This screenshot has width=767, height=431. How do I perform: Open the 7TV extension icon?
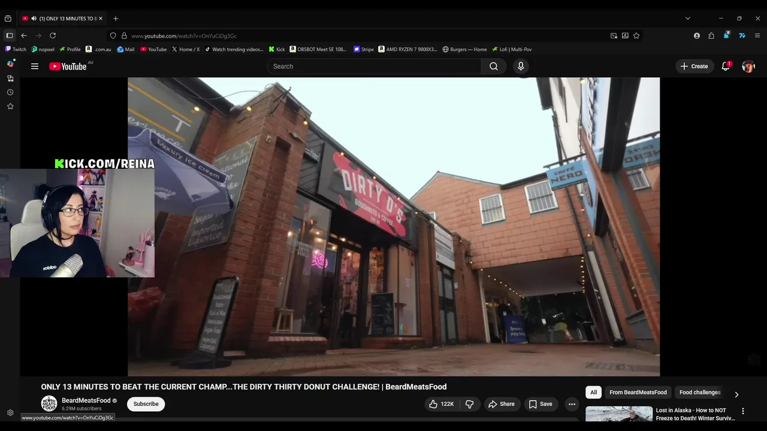pyautogui.click(x=742, y=36)
